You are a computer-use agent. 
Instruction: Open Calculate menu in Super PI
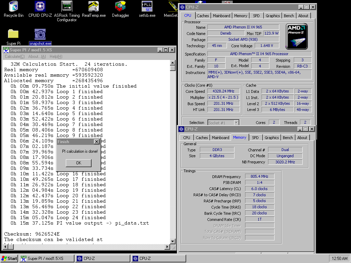[15, 57]
